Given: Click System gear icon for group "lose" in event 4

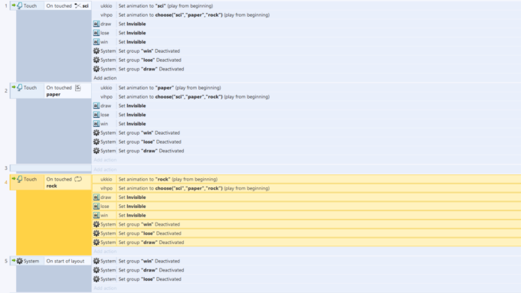Looking at the screenshot, I should 97,233.
